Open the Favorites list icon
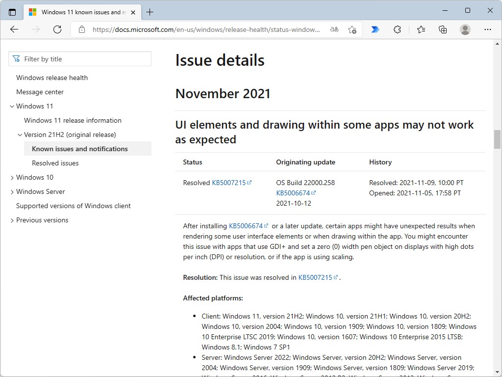 [x=421, y=29]
